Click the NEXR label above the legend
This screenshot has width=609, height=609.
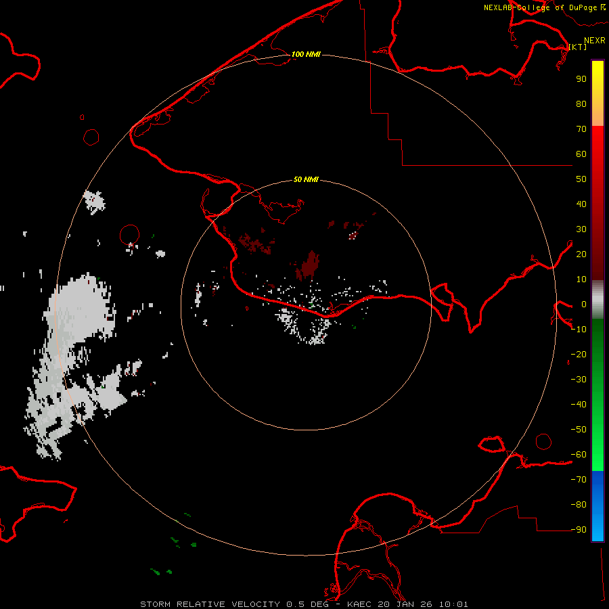coord(594,41)
